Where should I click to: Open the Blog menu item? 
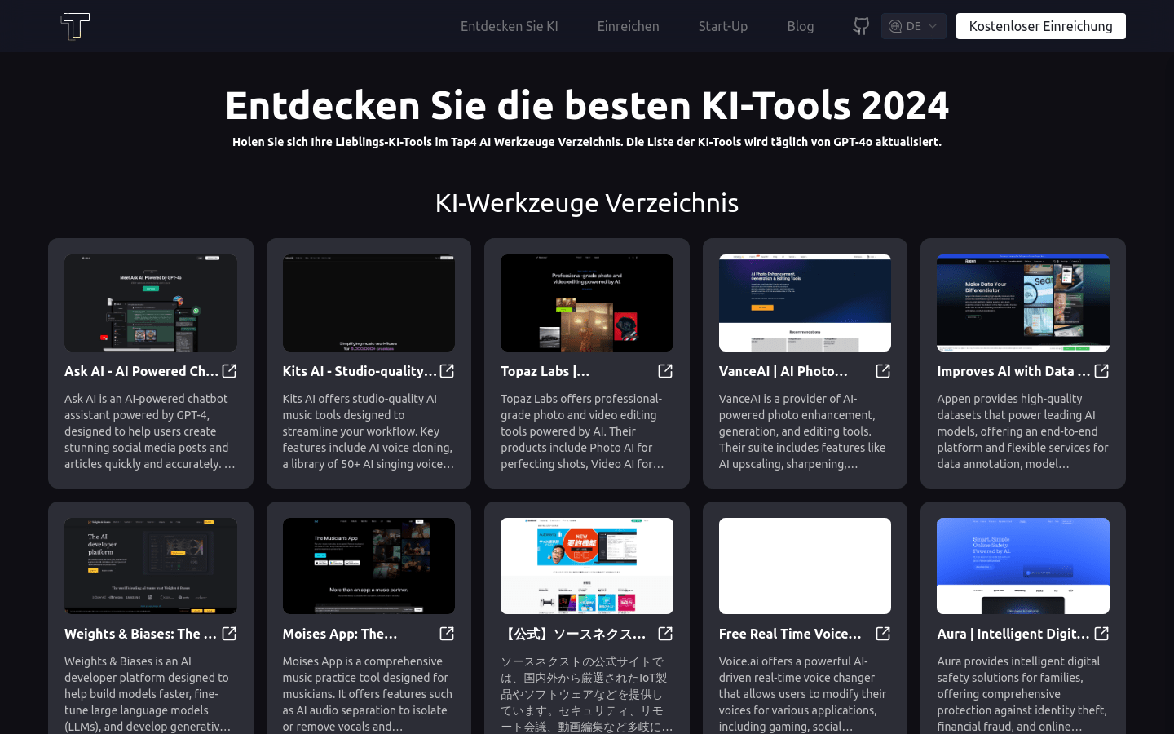801,26
